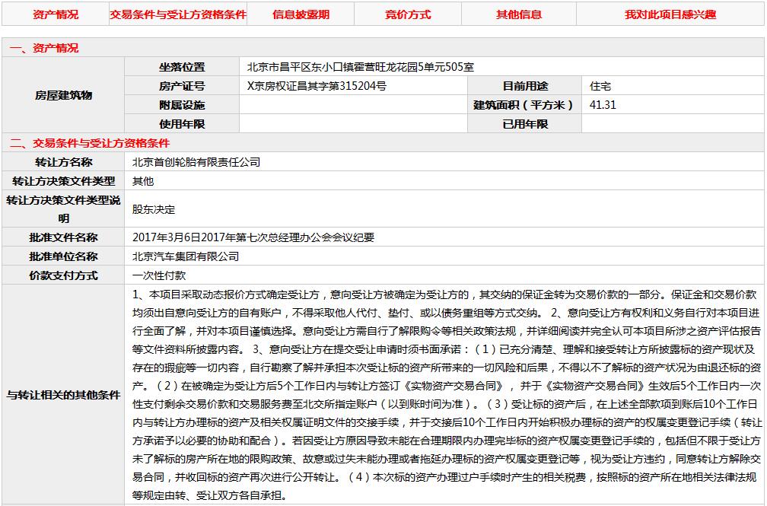The width and height of the screenshot is (767, 506).
Task: Click the 二、交易条件与受让方资格条件 section header
Action: point(90,143)
